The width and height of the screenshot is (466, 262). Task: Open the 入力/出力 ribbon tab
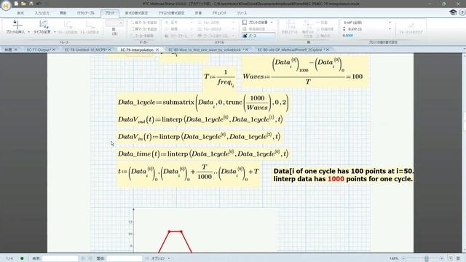click(42, 13)
